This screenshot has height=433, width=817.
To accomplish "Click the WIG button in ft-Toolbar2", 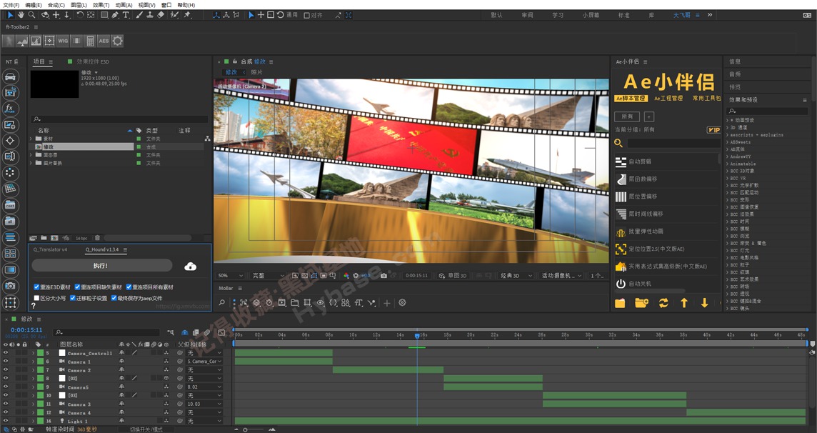I will 63,41.
